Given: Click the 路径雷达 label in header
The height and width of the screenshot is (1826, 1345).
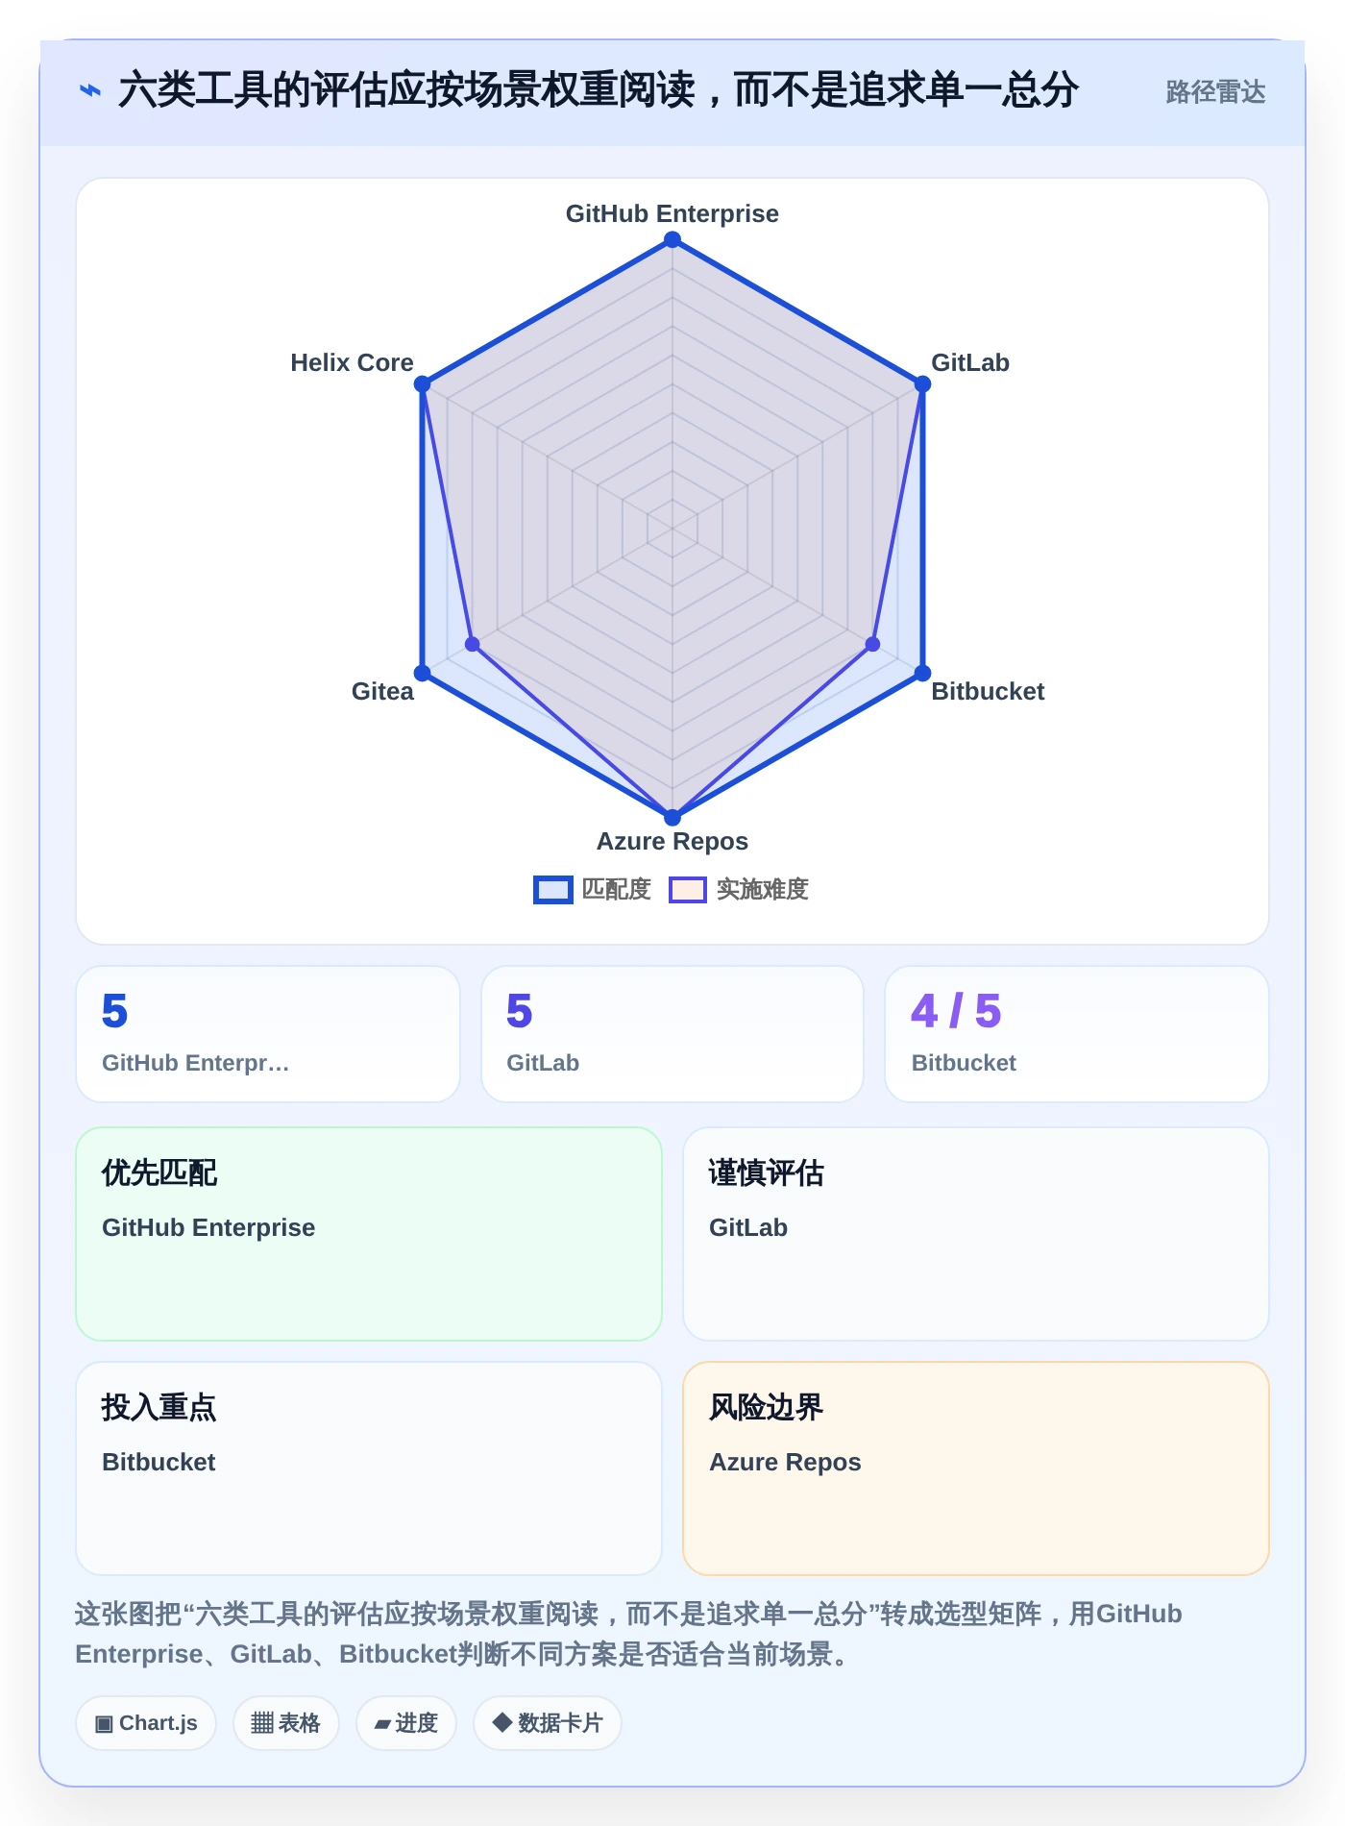Looking at the screenshot, I should (x=1215, y=91).
